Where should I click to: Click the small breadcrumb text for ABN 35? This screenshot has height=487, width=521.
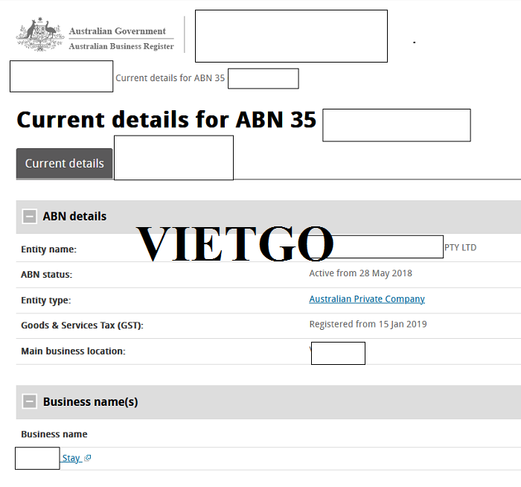170,78
